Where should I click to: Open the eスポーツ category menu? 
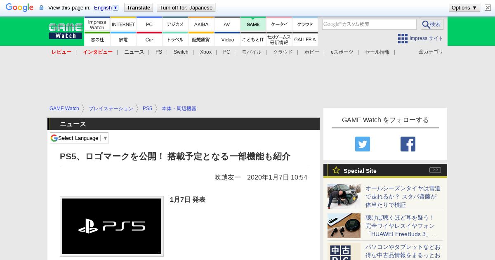coord(342,52)
